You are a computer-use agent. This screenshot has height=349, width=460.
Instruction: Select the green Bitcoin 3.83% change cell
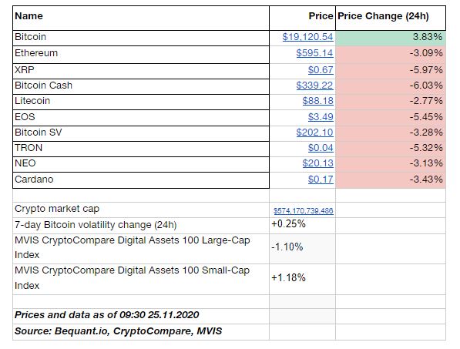point(391,38)
